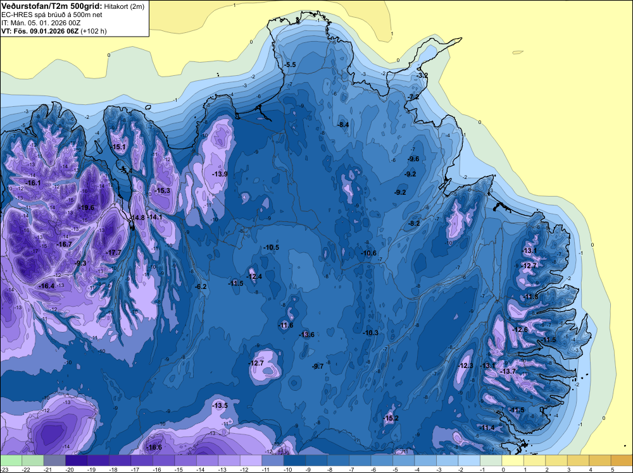Click the -13.6 temperature value

(306, 335)
